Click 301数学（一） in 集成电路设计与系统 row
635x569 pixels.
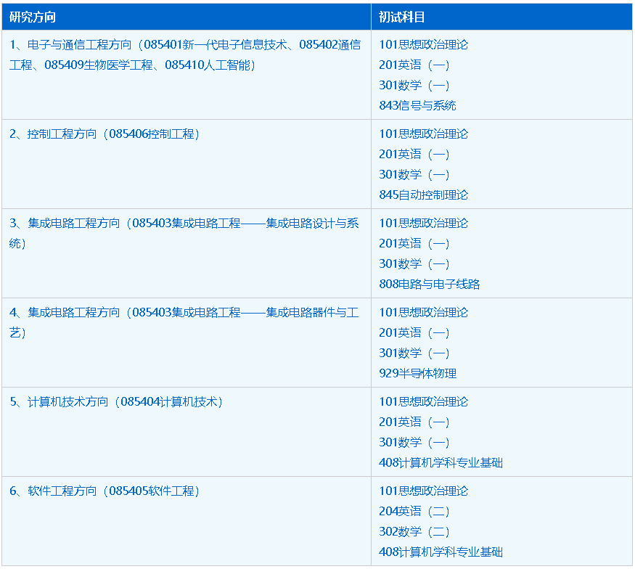(414, 263)
